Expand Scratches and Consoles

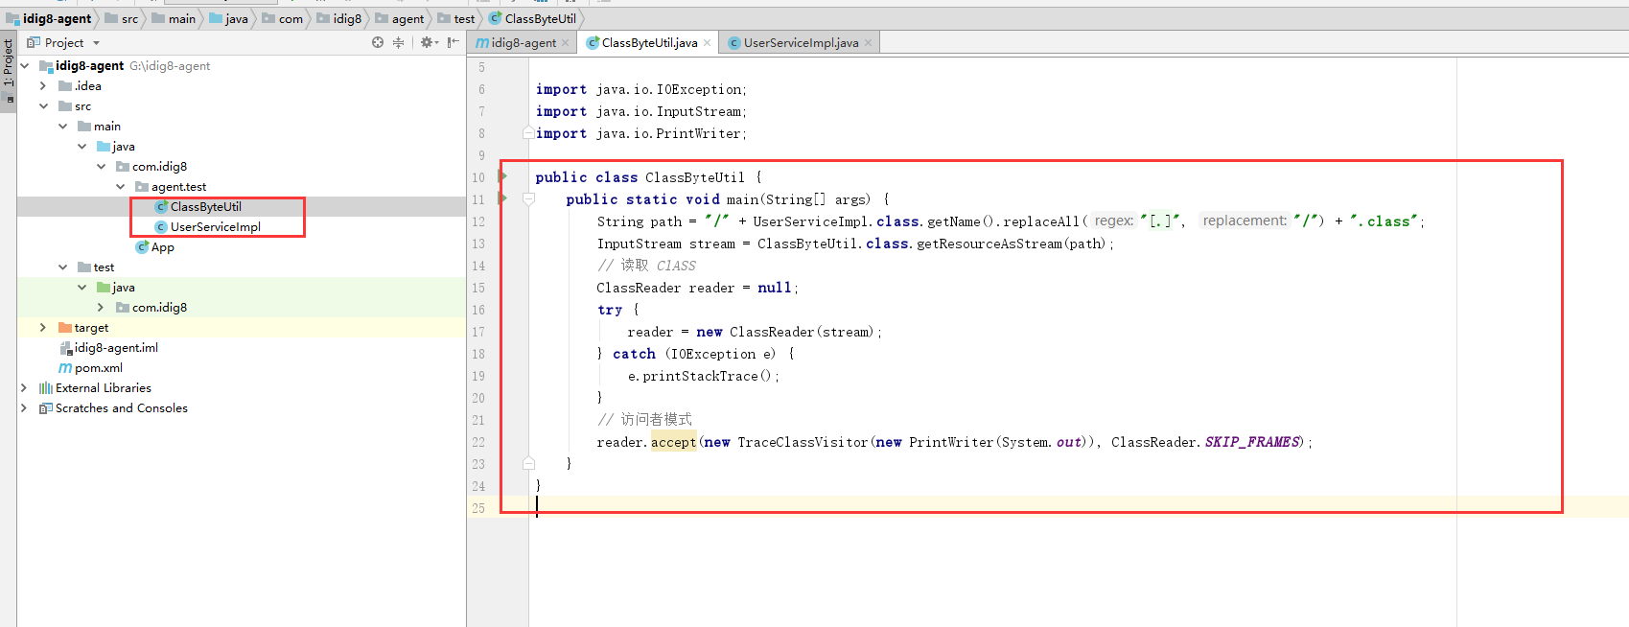click(24, 408)
